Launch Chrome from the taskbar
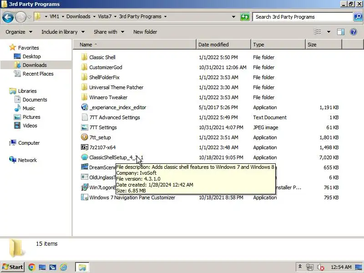 click(x=32, y=267)
